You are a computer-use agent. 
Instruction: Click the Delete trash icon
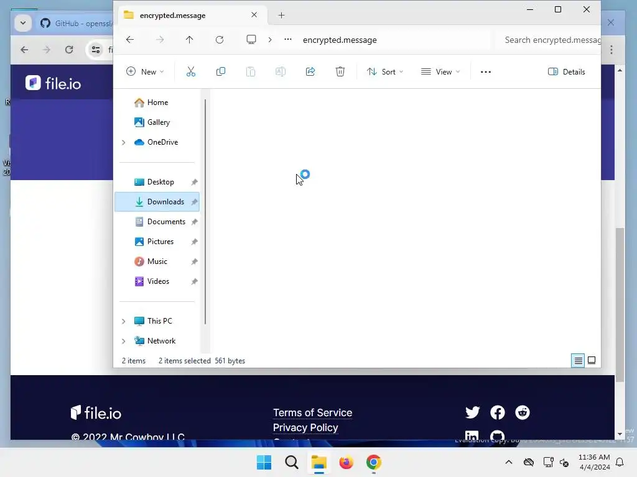[x=340, y=72]
